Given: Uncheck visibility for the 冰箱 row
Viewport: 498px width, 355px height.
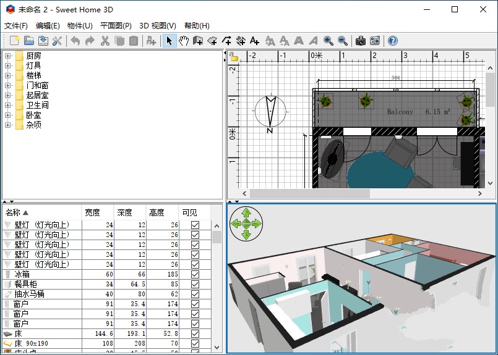Looking at the screenshot, I should point(195,275).
